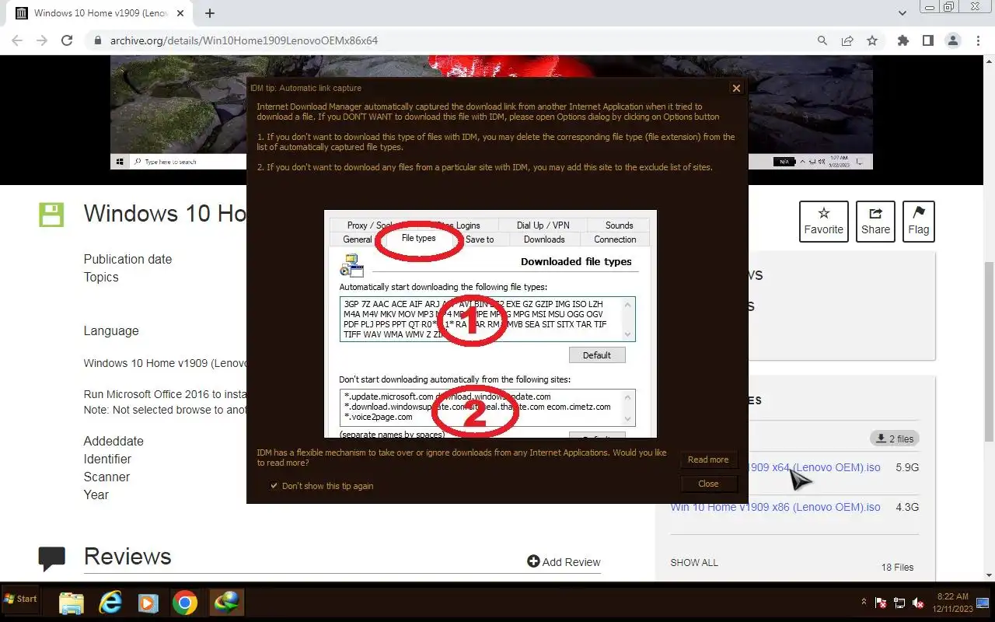
Task: Click the Reviews speech bubble icon
Action: (x=52, y=558)
